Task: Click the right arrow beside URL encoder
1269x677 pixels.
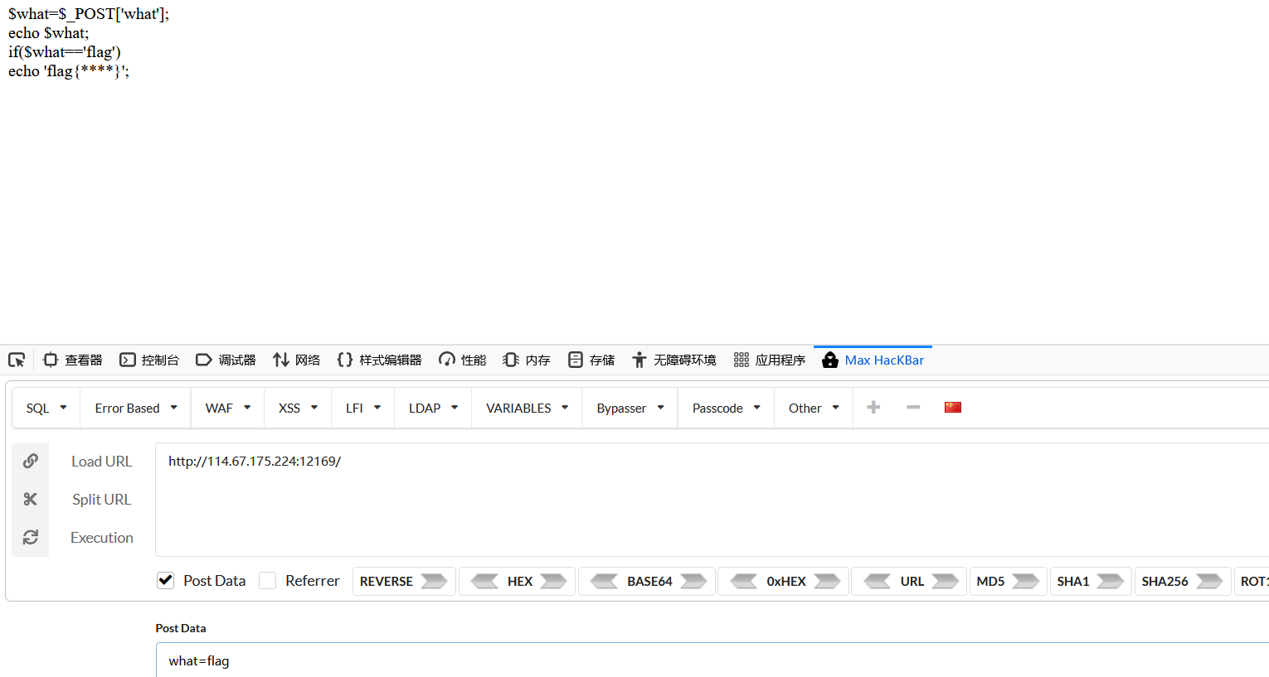Action: coord(946,581)
